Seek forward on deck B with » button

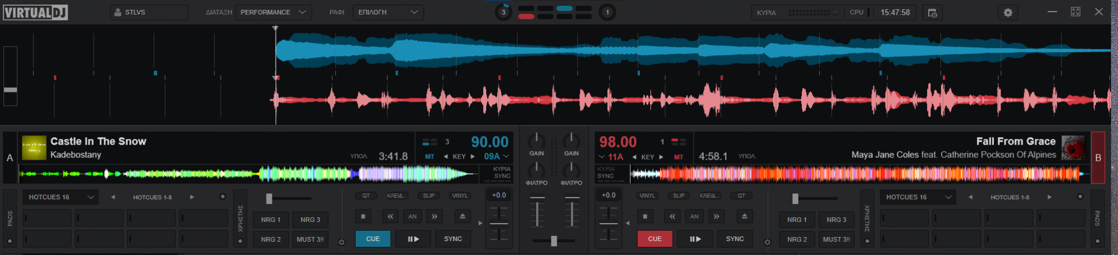tap(716, 217)
